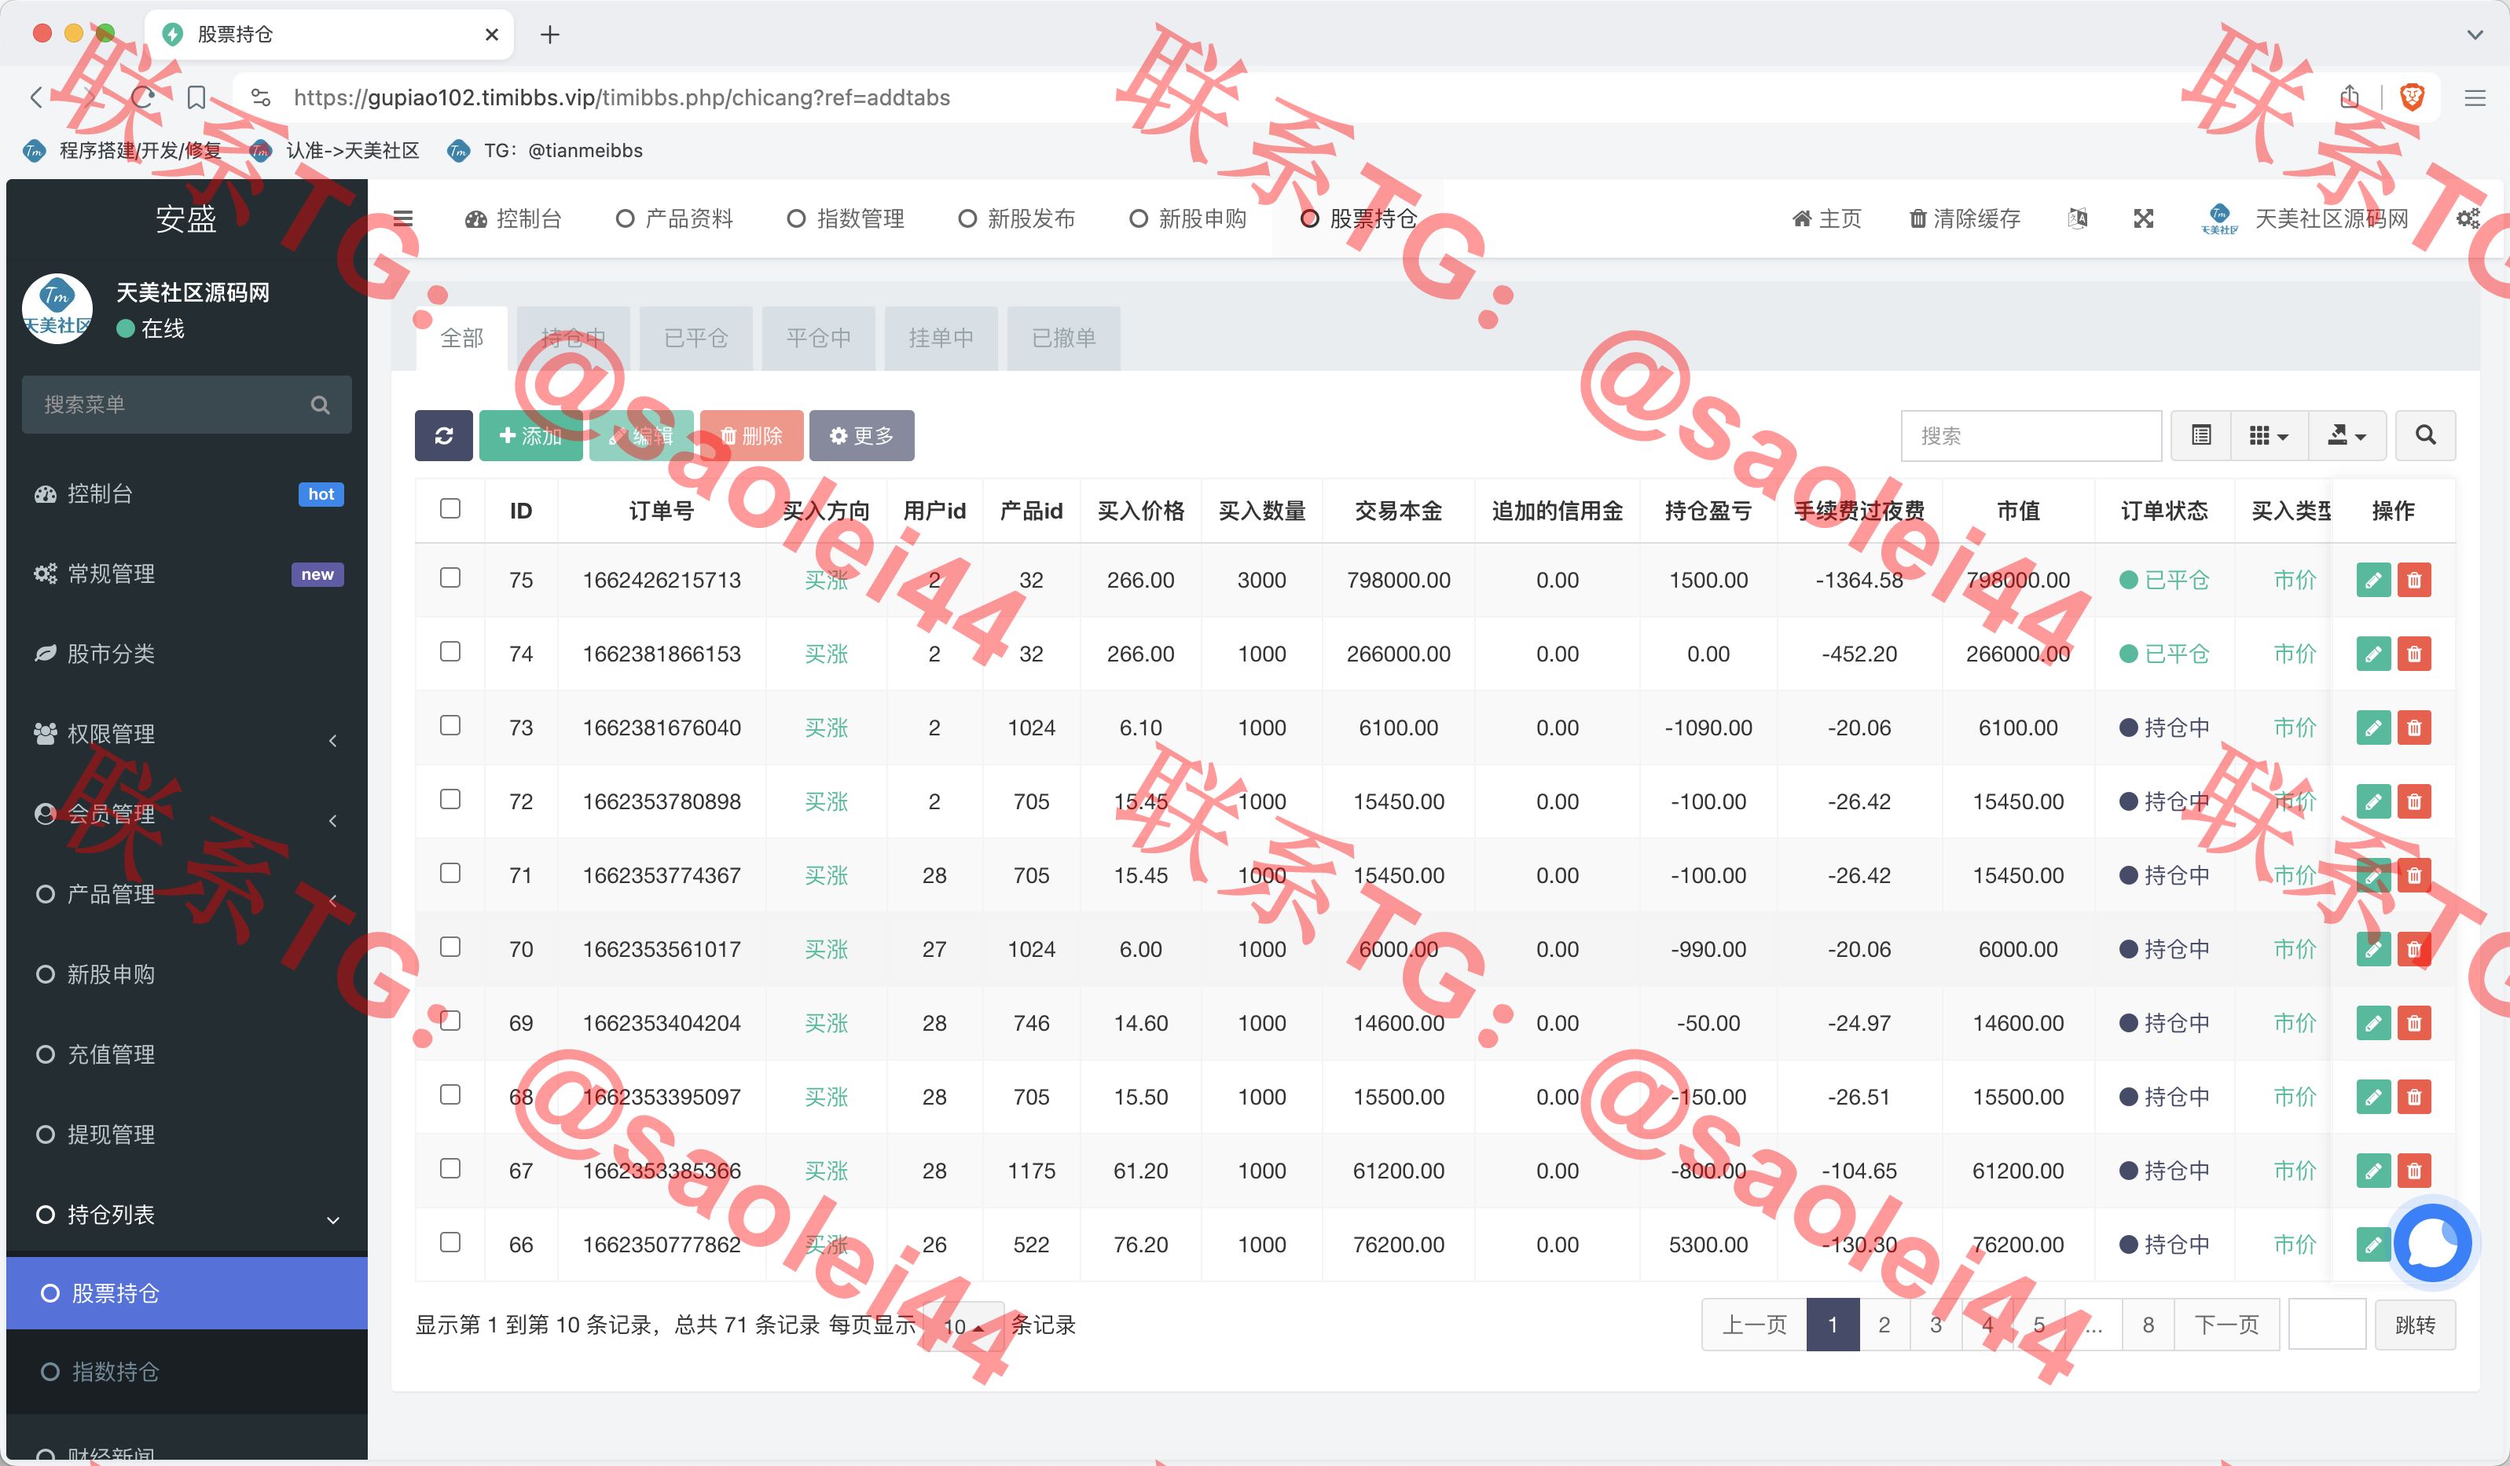Switch to the 挂单中 filter tab
Image resolution: width=2510 pixels, height=1466 pixels.
click(x=940, y=338)
